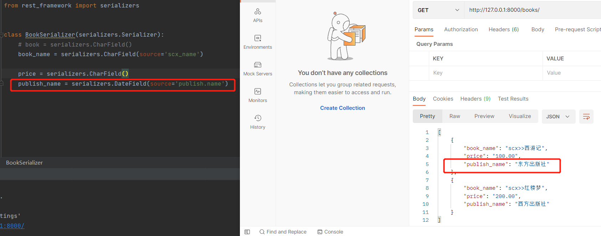Open the Test Results tab
This screenshot has height=236, width=601.
[513, 99]
